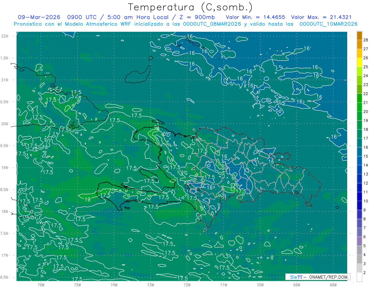Click the '76W' longitude axis label
The image size is (374, 289).
point(41,285)
